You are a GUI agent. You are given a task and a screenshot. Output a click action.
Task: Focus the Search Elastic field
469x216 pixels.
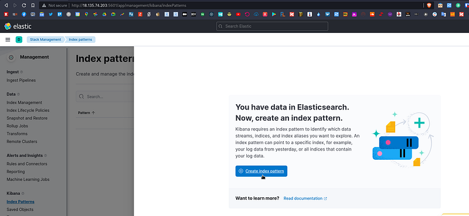tap(272, 26)
